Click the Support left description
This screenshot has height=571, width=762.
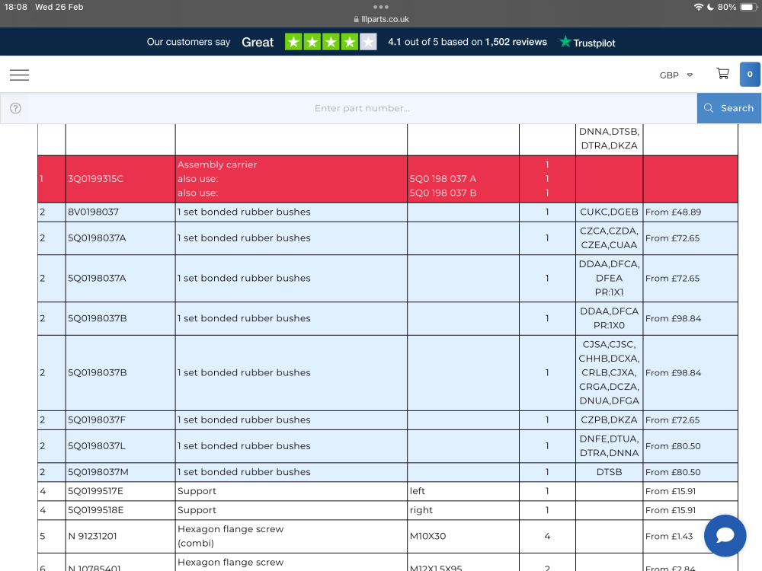tap(197, 491)
